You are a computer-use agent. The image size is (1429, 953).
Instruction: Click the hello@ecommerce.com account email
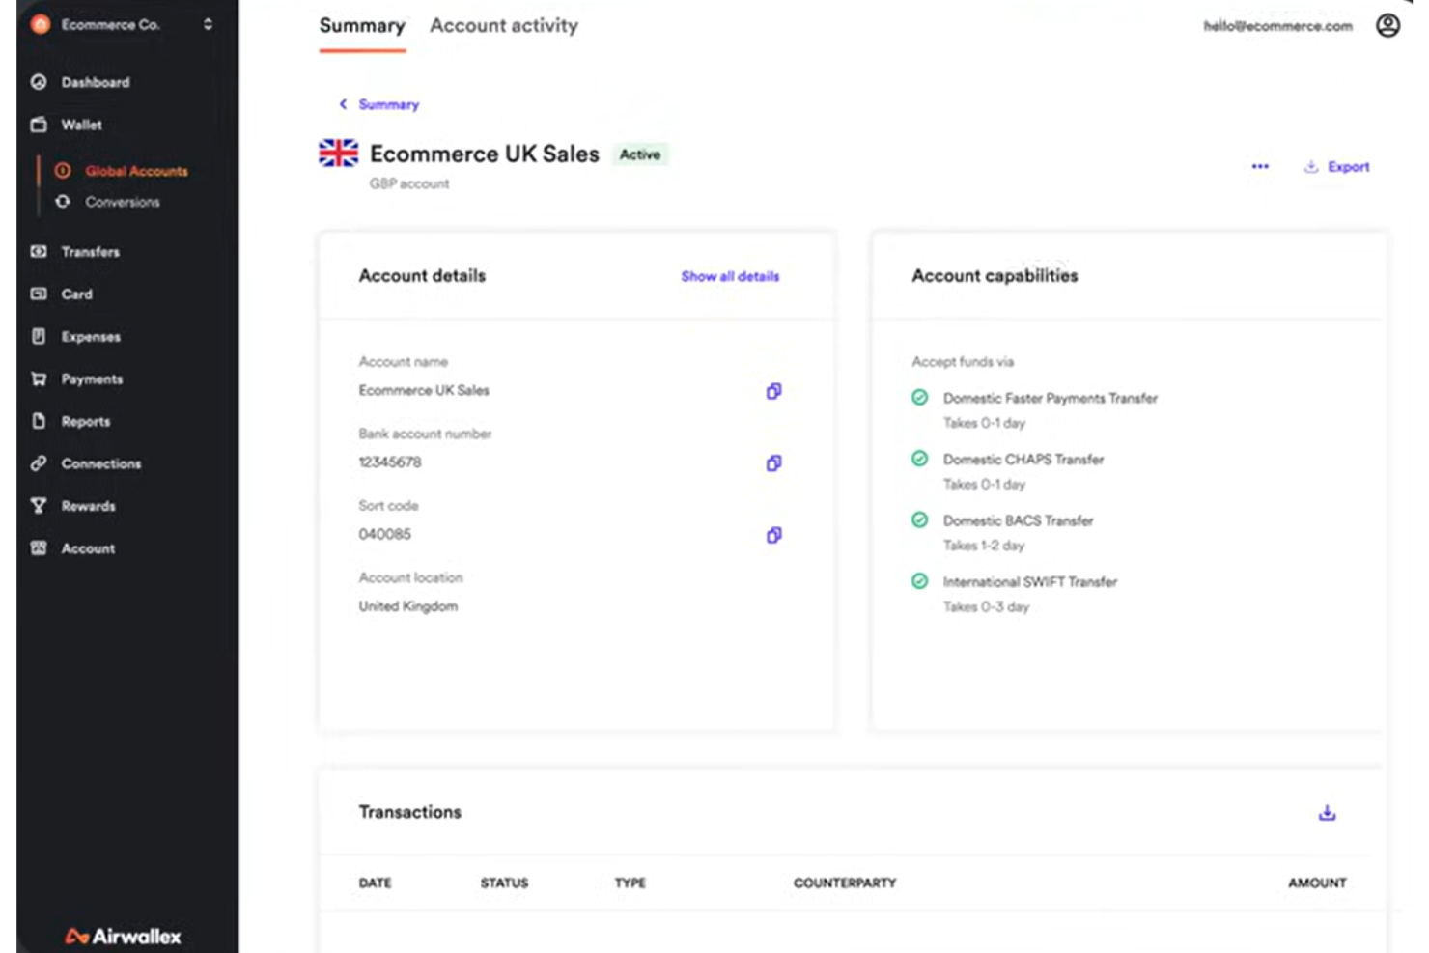click(1277, 26)
